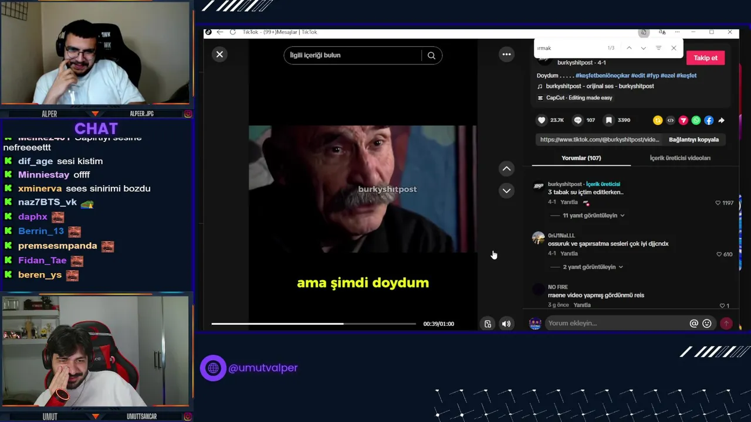Share the video via Facebook icon
751x422 pixels.
(x=709, y=120)
